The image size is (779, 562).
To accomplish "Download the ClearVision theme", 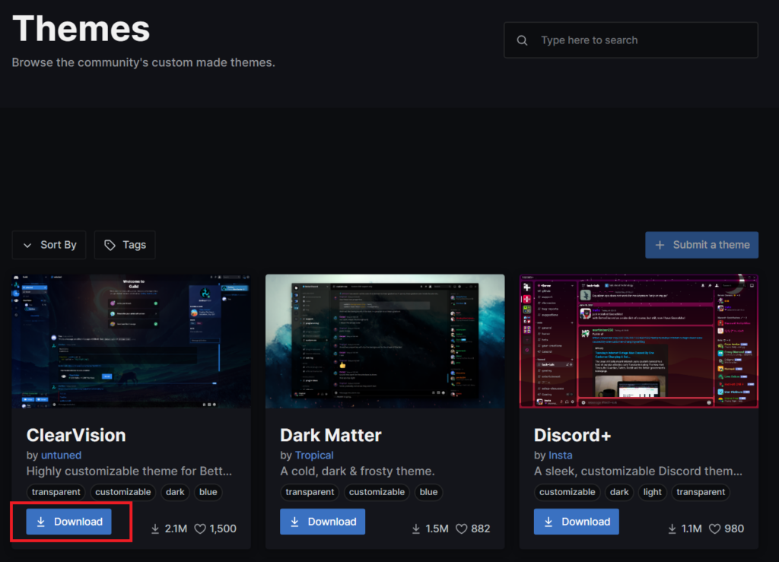I will 69,522.
